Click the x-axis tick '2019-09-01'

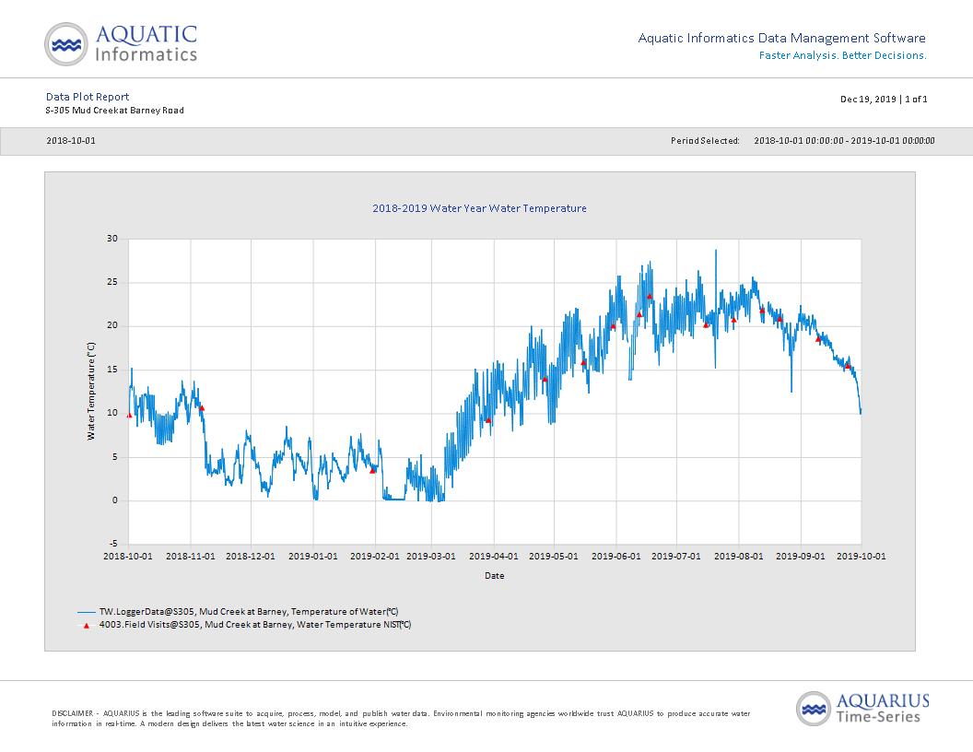click(x=801, y=557)
